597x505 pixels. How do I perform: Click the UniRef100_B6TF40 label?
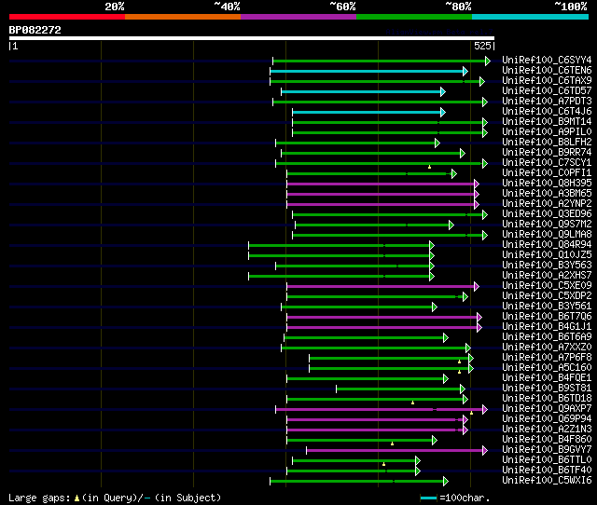point(547,471)
